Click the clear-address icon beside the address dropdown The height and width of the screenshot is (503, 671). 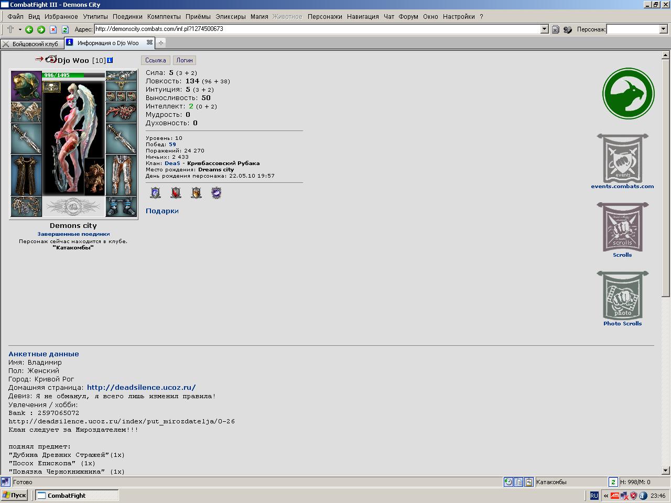click(556, 30)
